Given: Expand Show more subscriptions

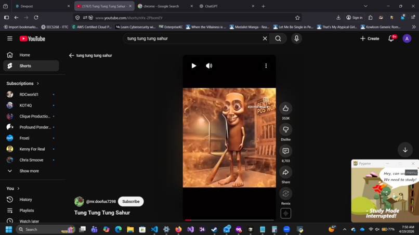Looking at the screenshot, I should (31, 171).
